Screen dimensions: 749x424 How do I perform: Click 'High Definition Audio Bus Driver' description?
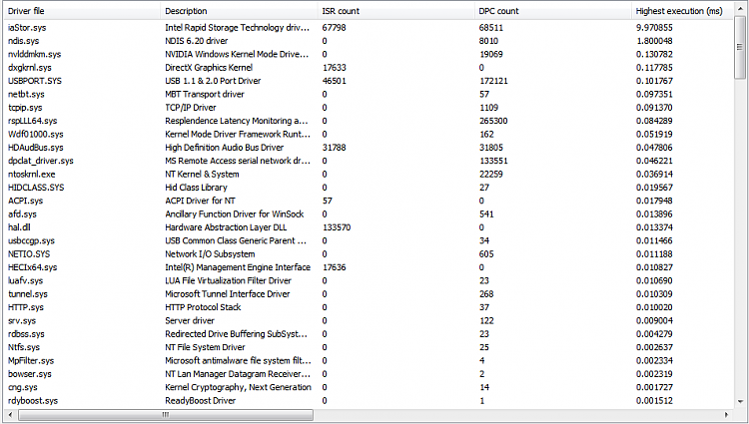(224, 148)
